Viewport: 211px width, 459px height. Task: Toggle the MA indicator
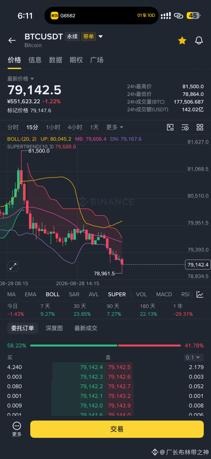pyautogui.click(x=11, y=295)
